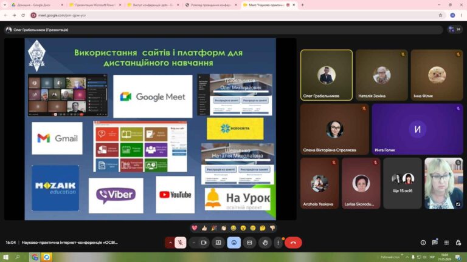Select Инга Голик participant tile
This screenshot has height=262, width=467.
(x=418, y=129)
